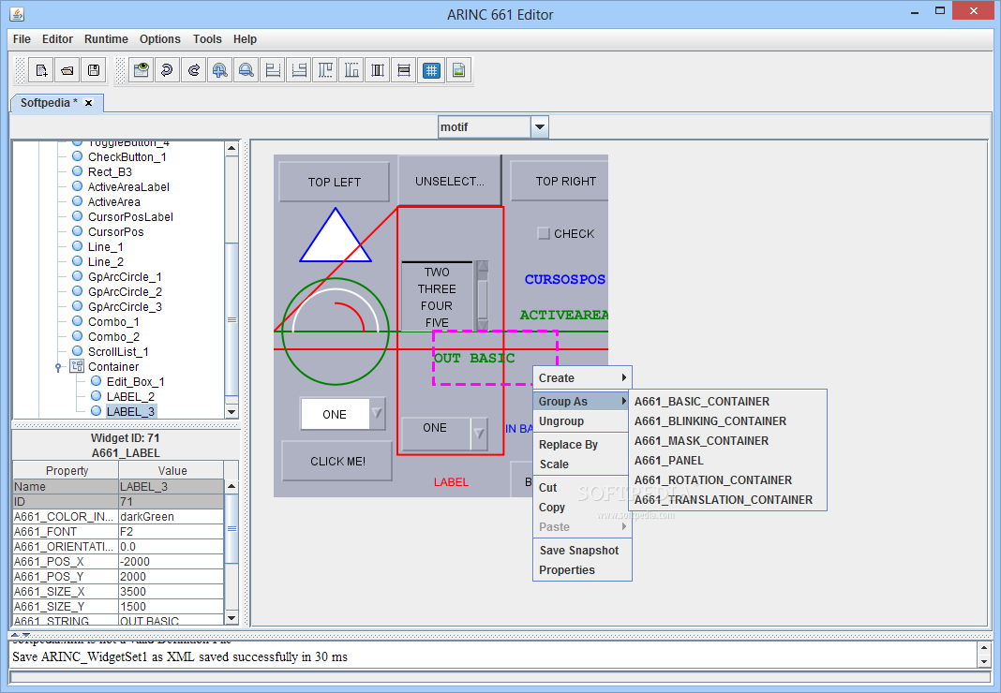This screenshot has height=693, width=1001.
Task: Click property table scrollbar down arrow
Action: (232, 618)
